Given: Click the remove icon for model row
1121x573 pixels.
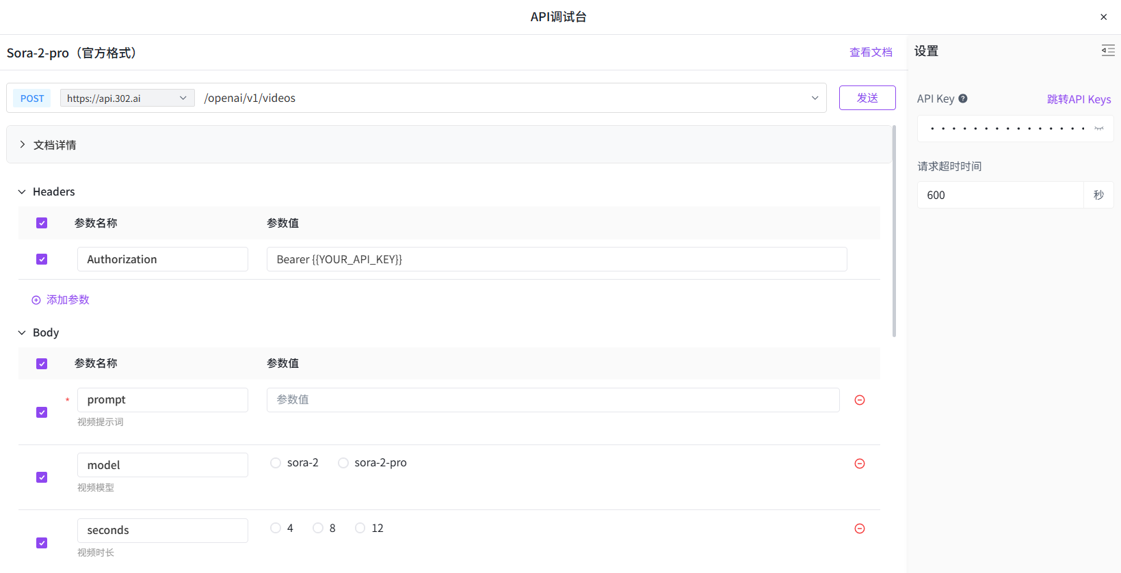Looking at the screenshot, I should tap(860, 464).
